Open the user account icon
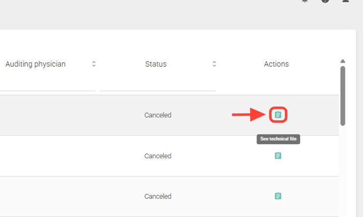 click(x=345, y=1)
